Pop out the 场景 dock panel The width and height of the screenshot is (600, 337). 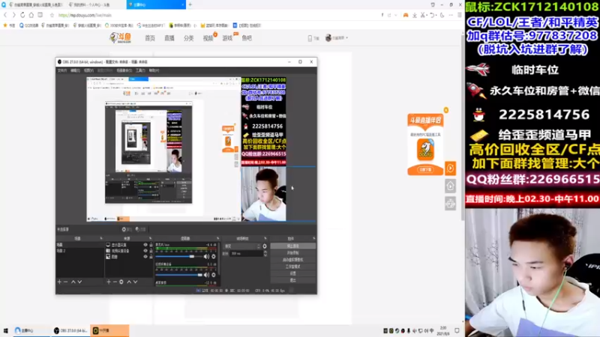point(101,238)
